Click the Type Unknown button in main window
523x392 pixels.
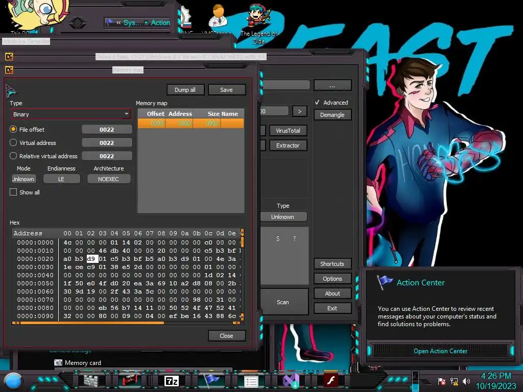pyautogui.click(x=283, y=216)
